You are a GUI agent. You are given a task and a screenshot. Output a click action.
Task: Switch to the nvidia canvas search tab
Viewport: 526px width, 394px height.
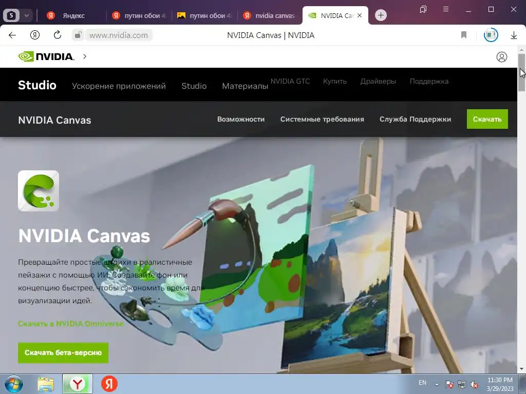point(270,15)
